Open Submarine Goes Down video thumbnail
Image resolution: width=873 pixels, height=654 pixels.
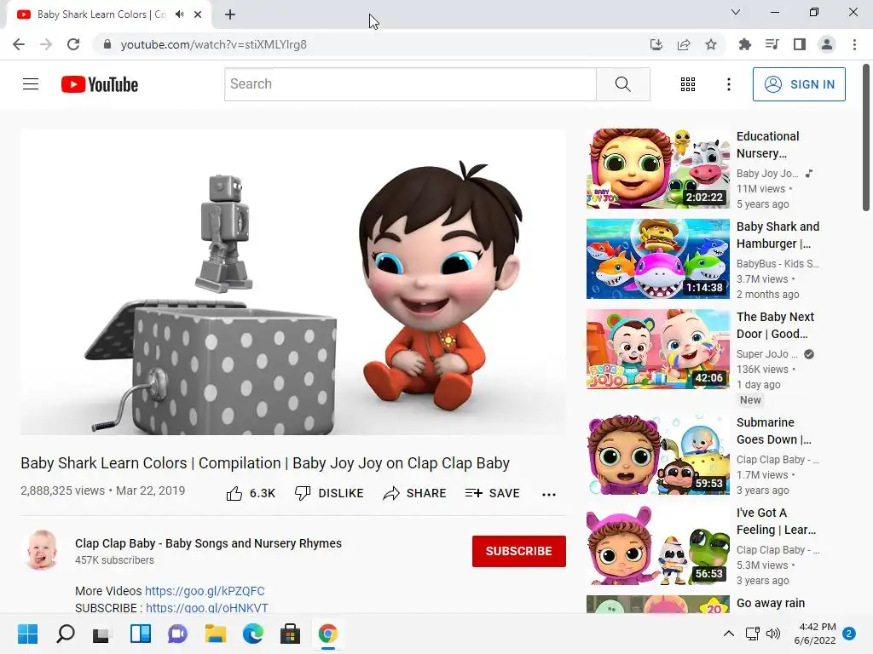(657, 455)
